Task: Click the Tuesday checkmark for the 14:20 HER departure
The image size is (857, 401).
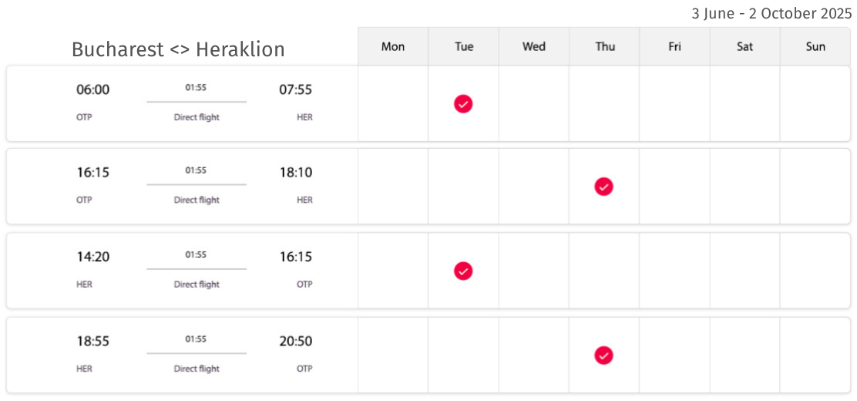Action: [463, 271]
